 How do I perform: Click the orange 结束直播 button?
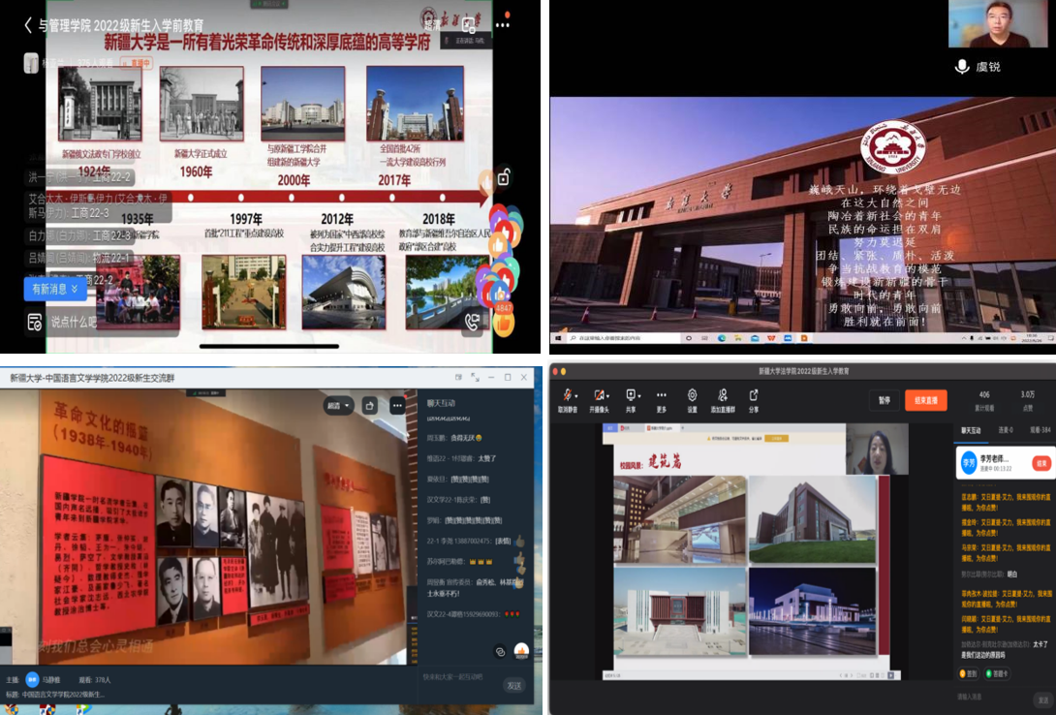click(x=926, y=400)
